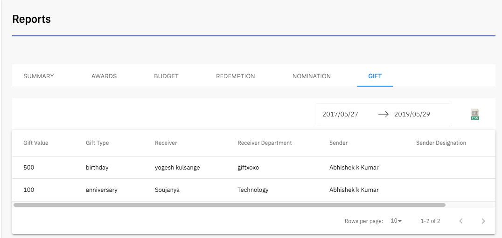Click the Receiver Department column header
Screen dimensions: 502x238
[265, 143]
